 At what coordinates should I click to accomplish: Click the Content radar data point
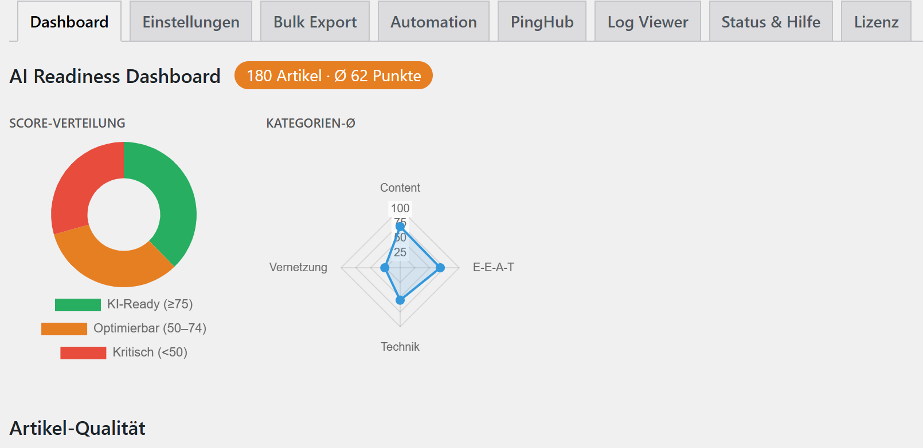pyautogui.click(x=400, y=227)
